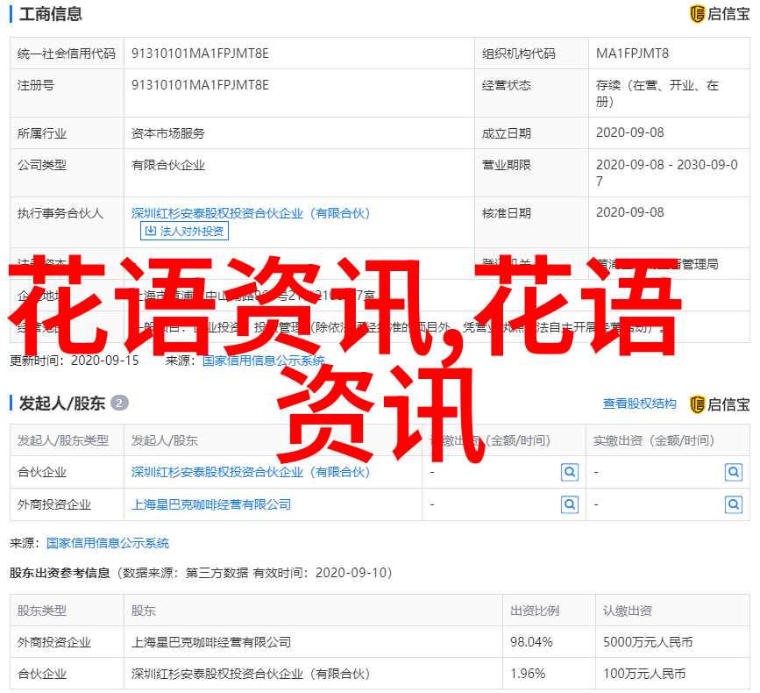The width and height of the screenshot is (760, 693).
Task: Click 1.96% in 出资比例 column
Action: pyautogui.click(x=528, y=674)
